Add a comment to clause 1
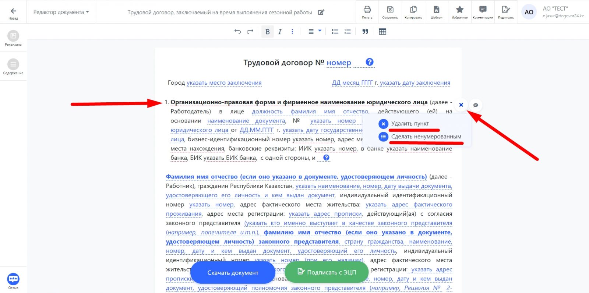Image resolution: width=589 pixels, height=293 pixels. tap(476, 105)
